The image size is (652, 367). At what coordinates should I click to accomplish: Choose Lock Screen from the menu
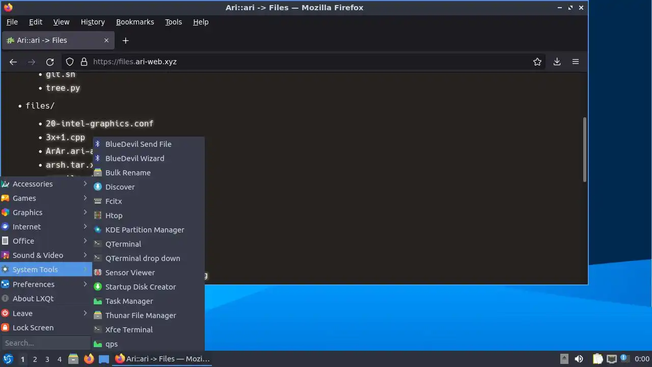46,328
